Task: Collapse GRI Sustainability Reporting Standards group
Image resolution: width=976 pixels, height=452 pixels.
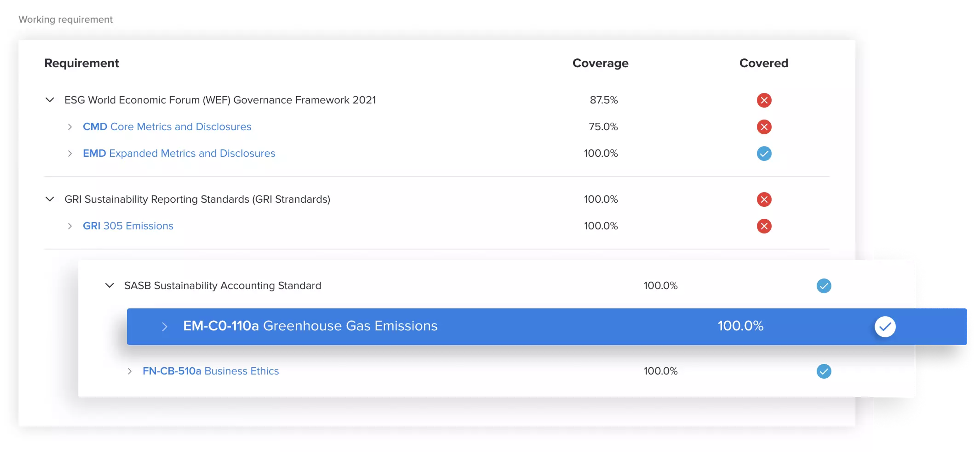Action: 50,199
